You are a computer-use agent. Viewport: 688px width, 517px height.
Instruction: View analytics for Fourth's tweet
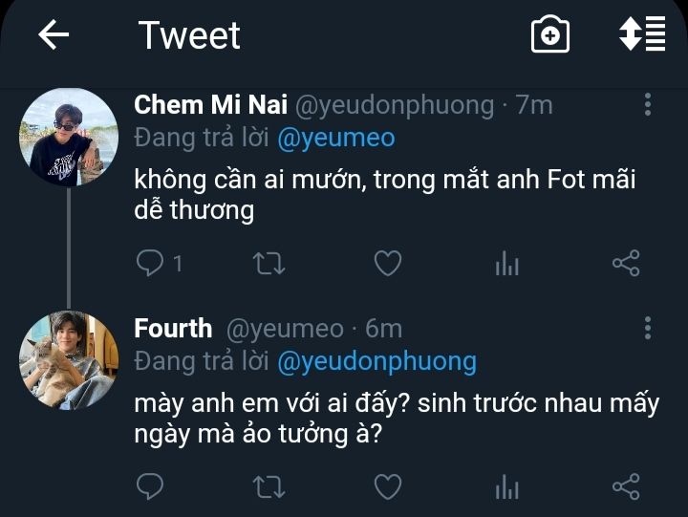[x=506, y=488]
